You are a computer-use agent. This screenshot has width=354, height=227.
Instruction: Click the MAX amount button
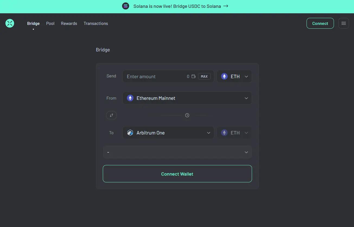point(204,77)
